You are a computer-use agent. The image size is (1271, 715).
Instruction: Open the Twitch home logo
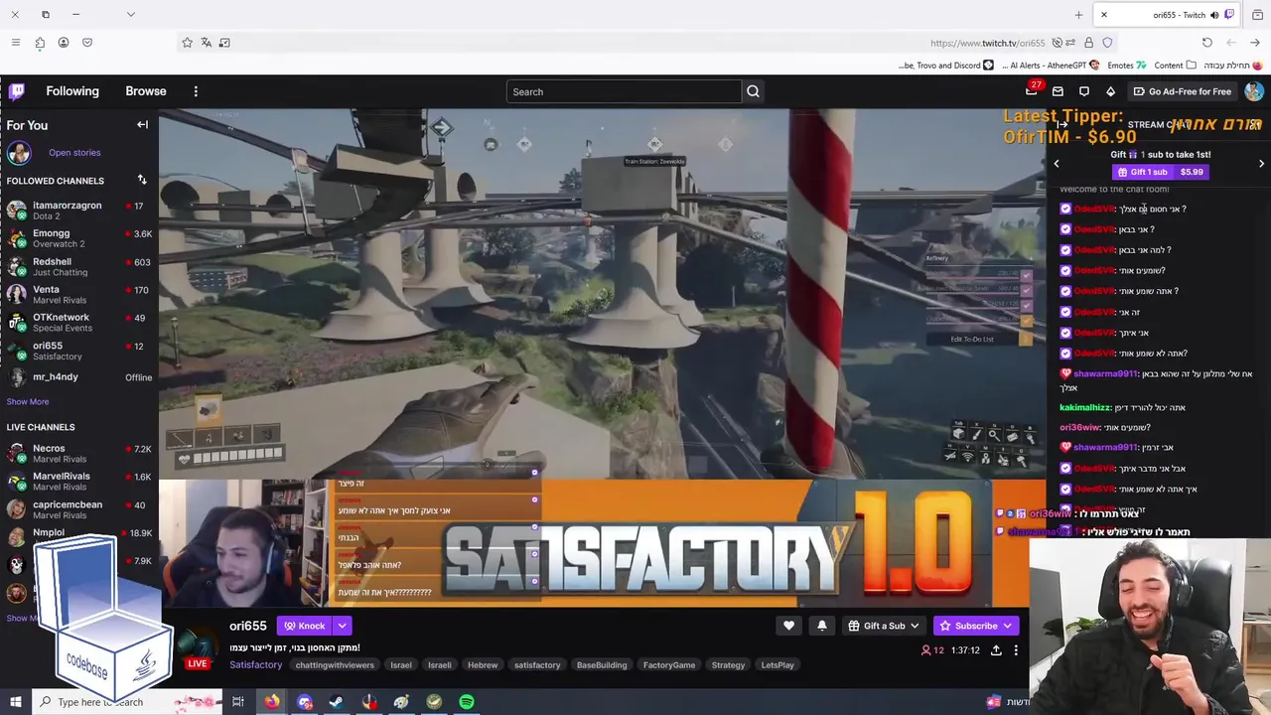[17, 91]
